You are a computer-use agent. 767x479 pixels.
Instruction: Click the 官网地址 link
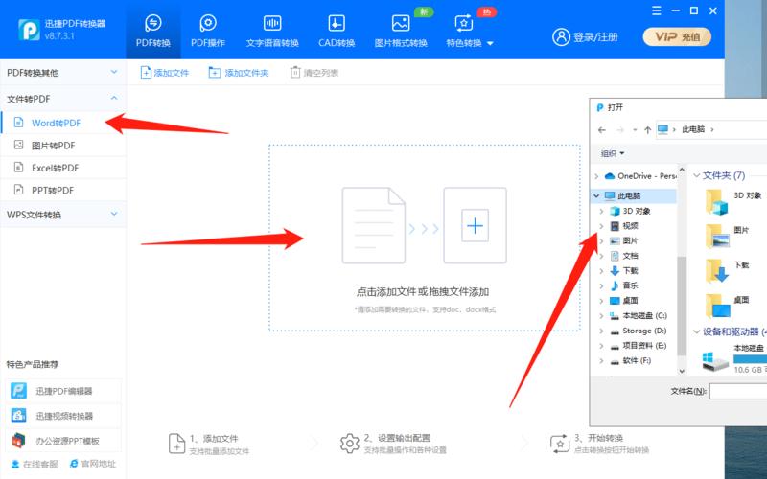coord(93,464)
